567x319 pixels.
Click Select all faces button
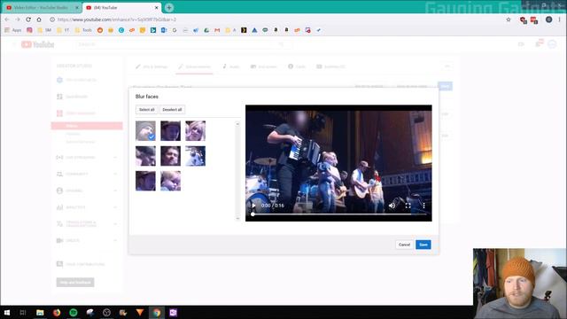coord(147,110)
